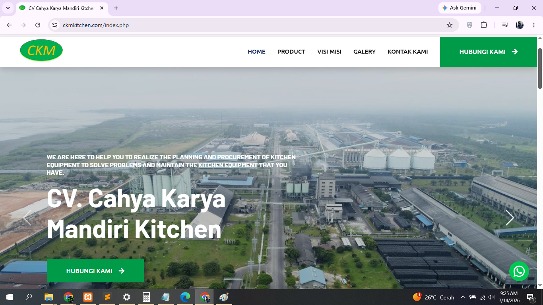Screen dimensions: 543x305
Task: Expand the tab search dropdown arrow
Action: tap(8, 8)
